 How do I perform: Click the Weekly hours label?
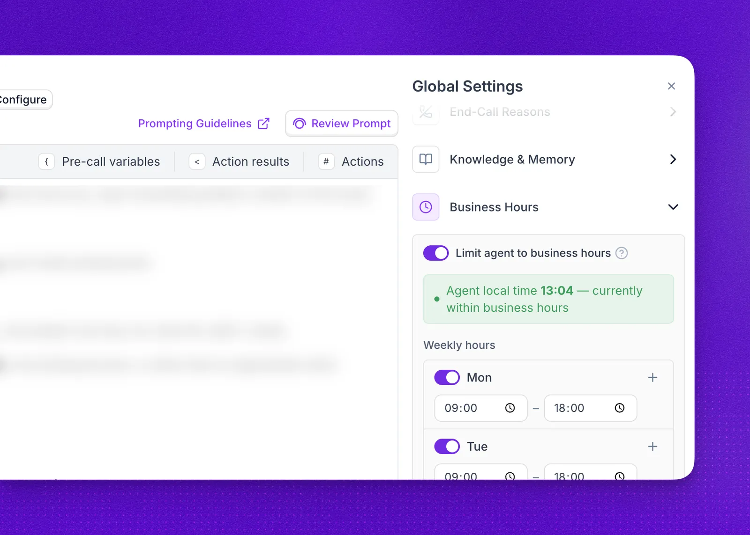coord(459,345)
